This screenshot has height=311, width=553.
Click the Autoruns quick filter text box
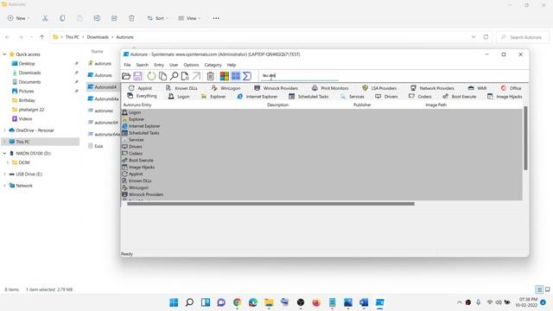click(x=300, y=75)
